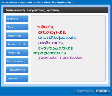Open the Εισαγωγή section
112x96 pixels.
click(17, 19)
